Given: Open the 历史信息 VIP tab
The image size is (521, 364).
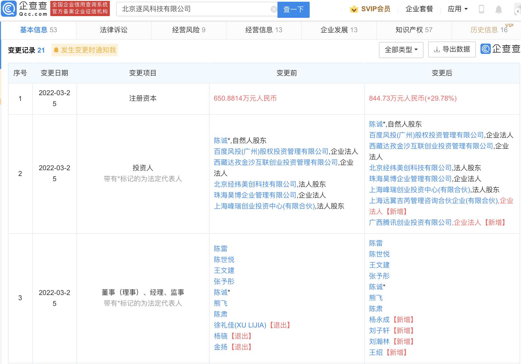Looking at the screenshot, I should click(489, 30).
